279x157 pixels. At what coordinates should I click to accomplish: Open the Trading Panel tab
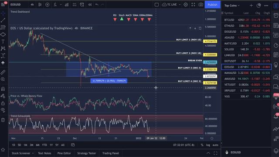110,153
